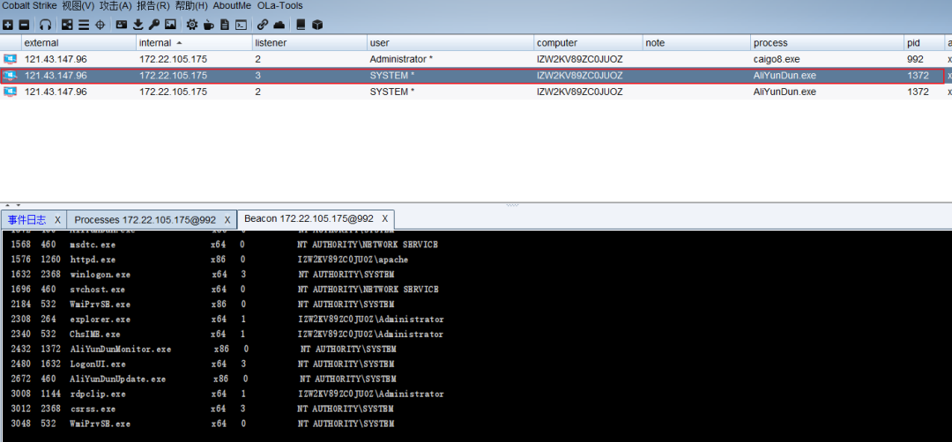
Task: Open Java applet attack coffee cup icon
Action: 209,25
